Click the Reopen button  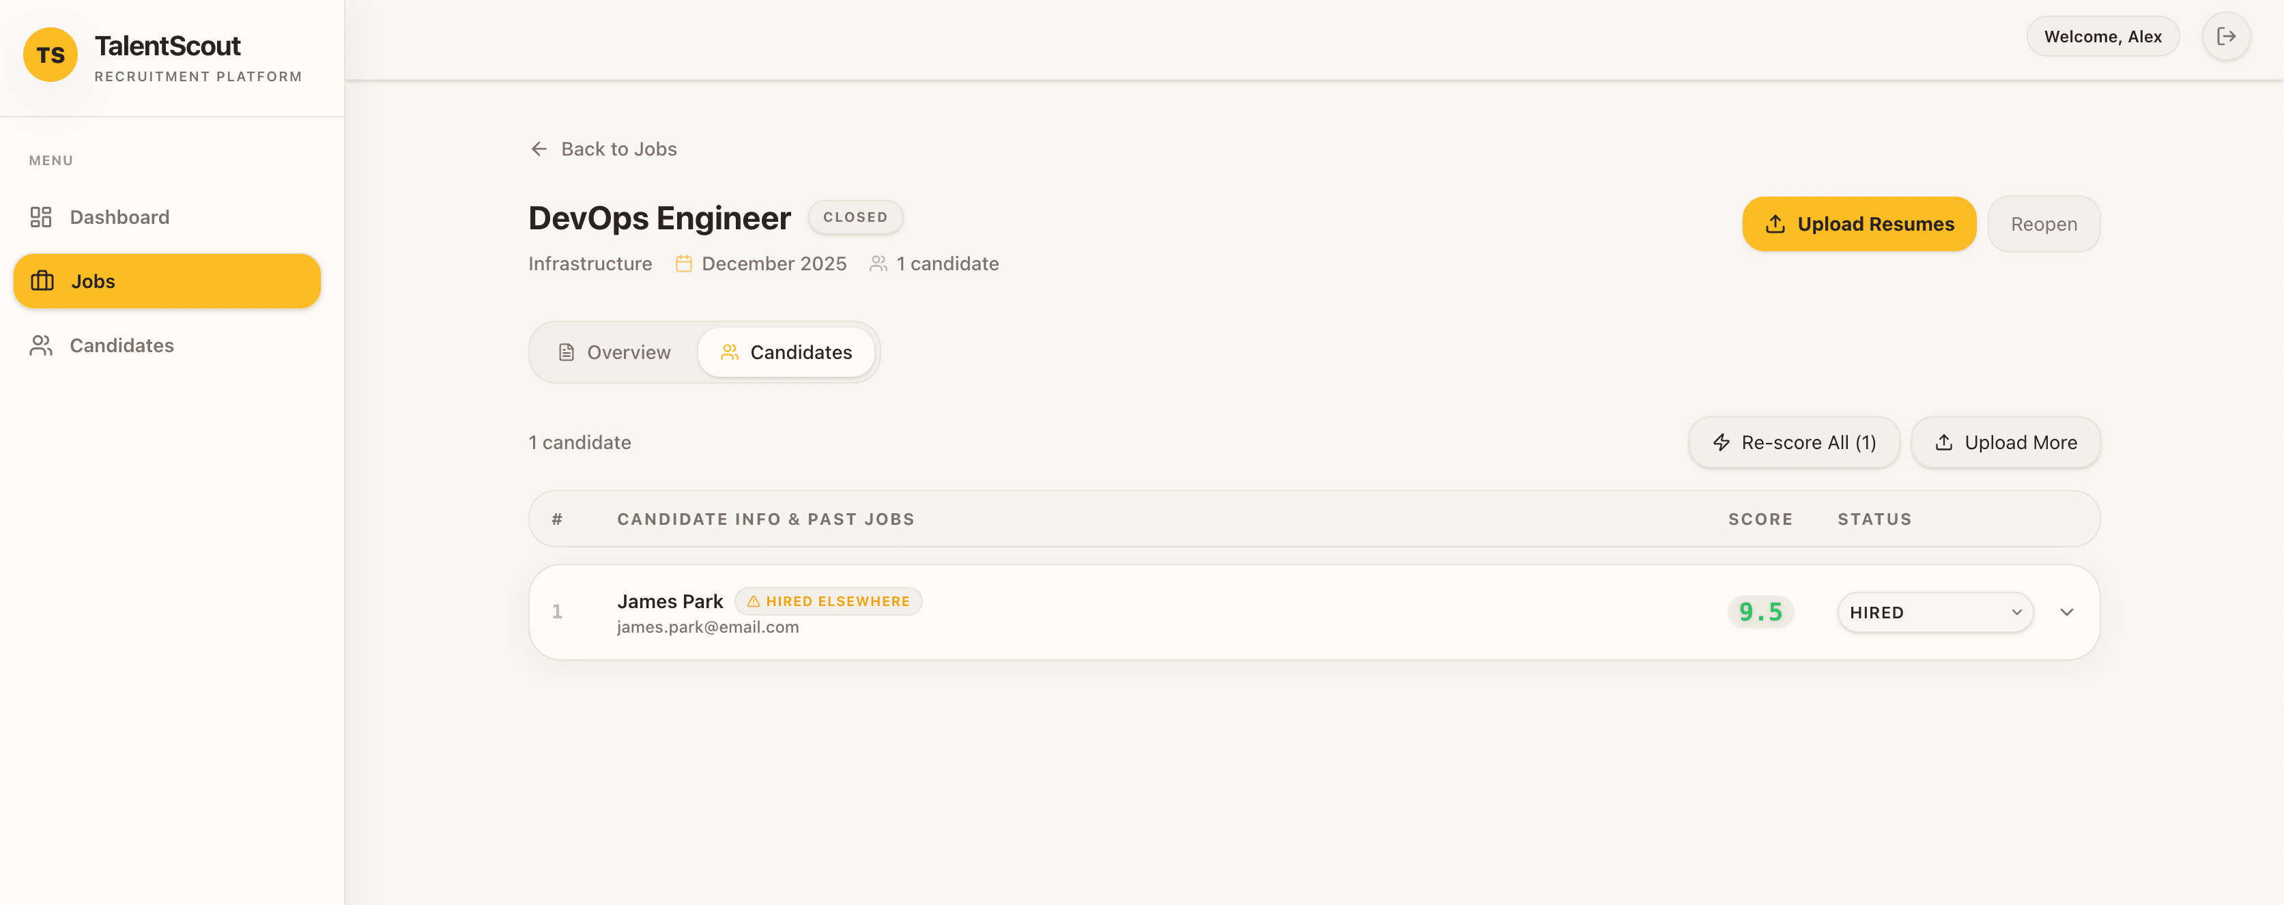click(x=2044, y=223)
